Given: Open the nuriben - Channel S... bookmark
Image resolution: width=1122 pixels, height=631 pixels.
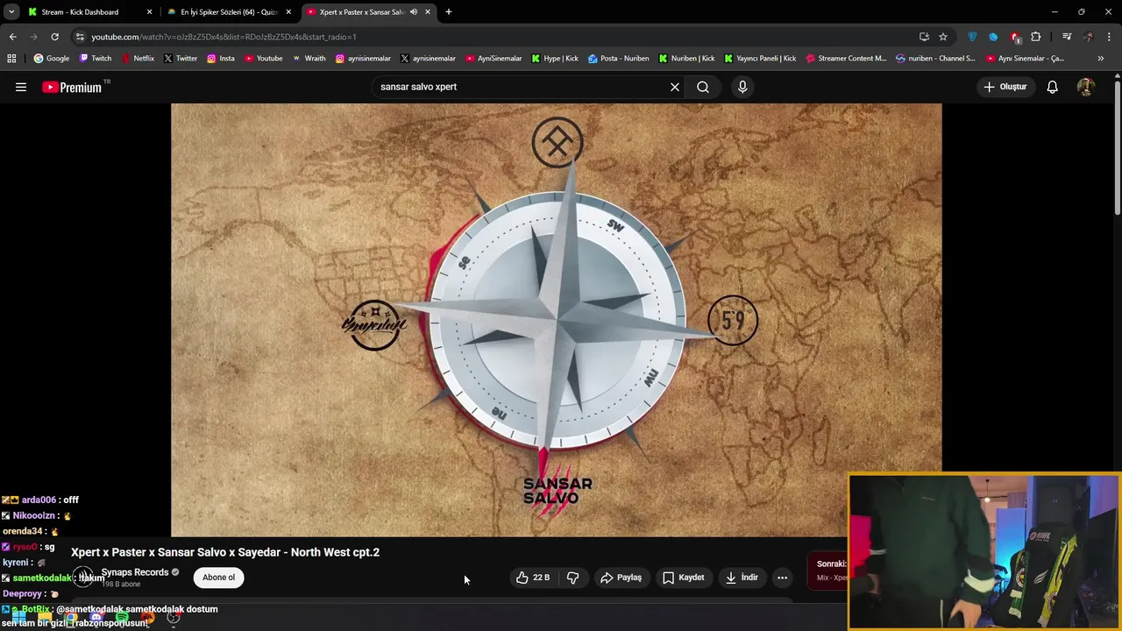Looking at the screenshot, I should [935, 59].
